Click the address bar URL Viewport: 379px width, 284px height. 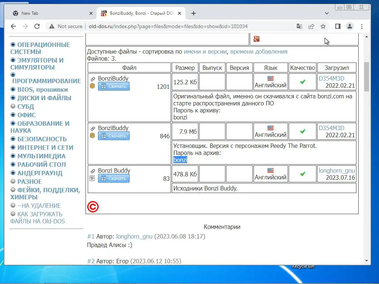pyautogui.click(x=168, y=26)
